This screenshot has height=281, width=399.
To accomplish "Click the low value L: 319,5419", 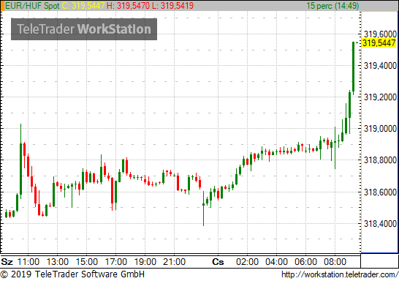I will pyautogui.click(x=172, y=6).
